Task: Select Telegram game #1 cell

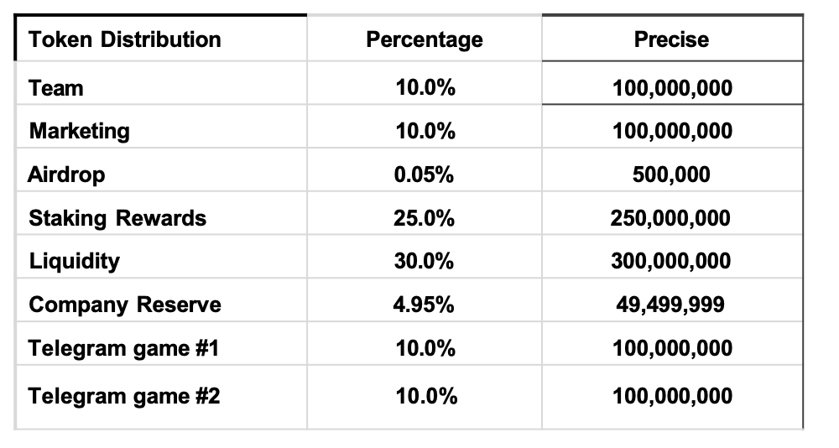Action: pos(161,343)
